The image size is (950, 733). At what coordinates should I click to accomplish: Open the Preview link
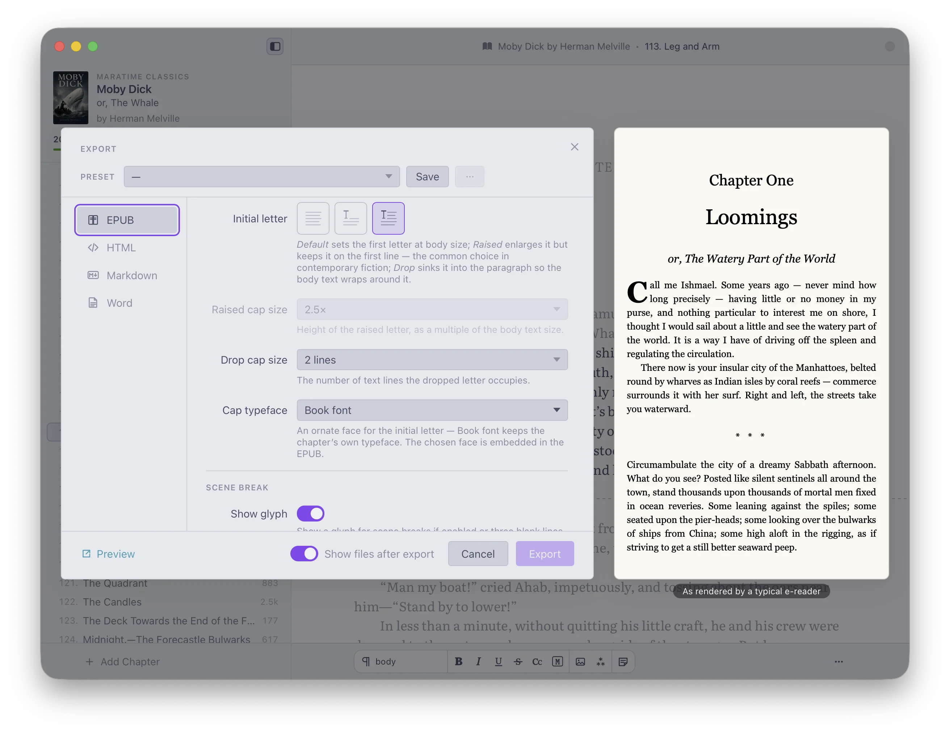tap(109, 554)
